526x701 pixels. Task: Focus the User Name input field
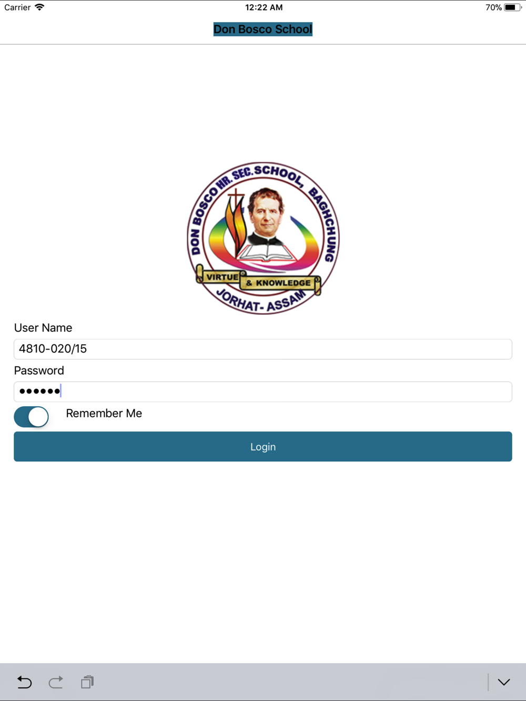click(x=263, y=349)
